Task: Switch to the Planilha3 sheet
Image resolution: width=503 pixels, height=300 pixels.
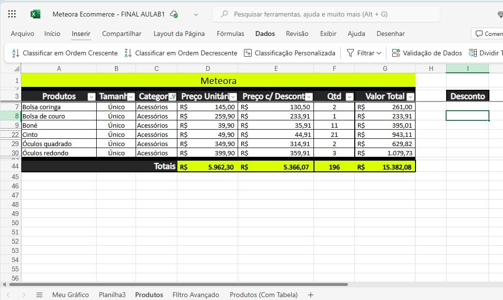Action: pos(112,295)
